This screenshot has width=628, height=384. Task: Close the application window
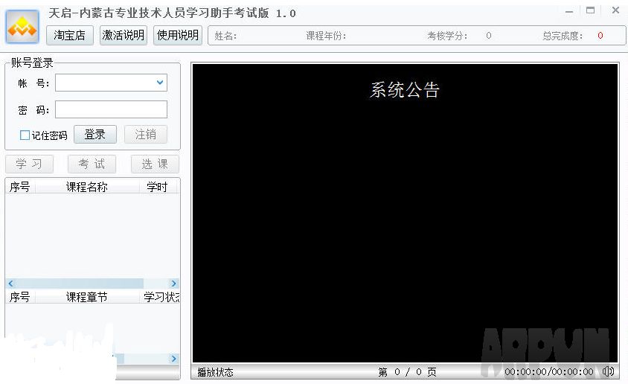coord(615,10)
